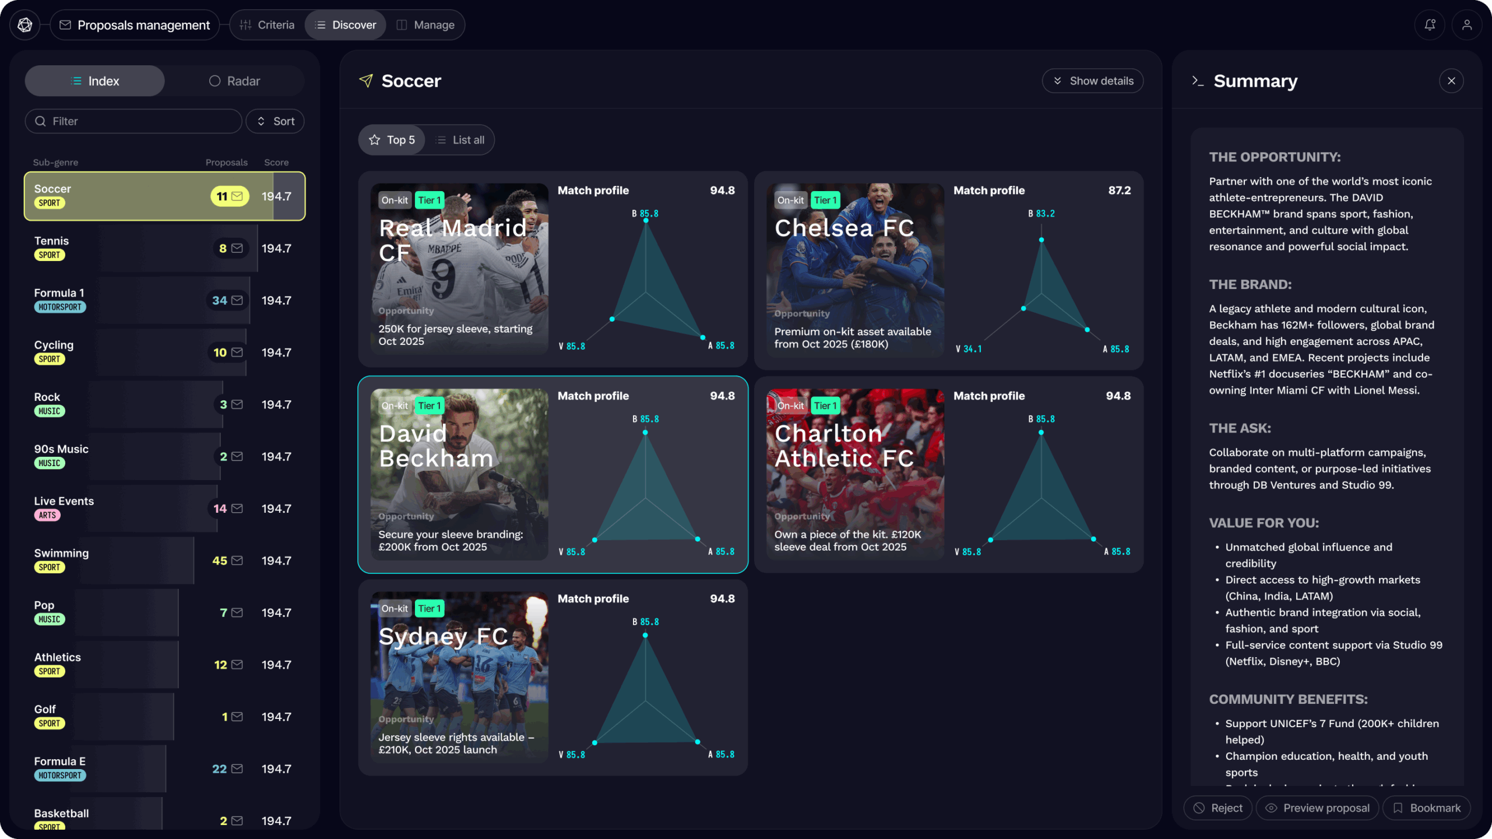Open the Chelsea FC card image
1492x839 pixels.
click(x=855, y=270)
